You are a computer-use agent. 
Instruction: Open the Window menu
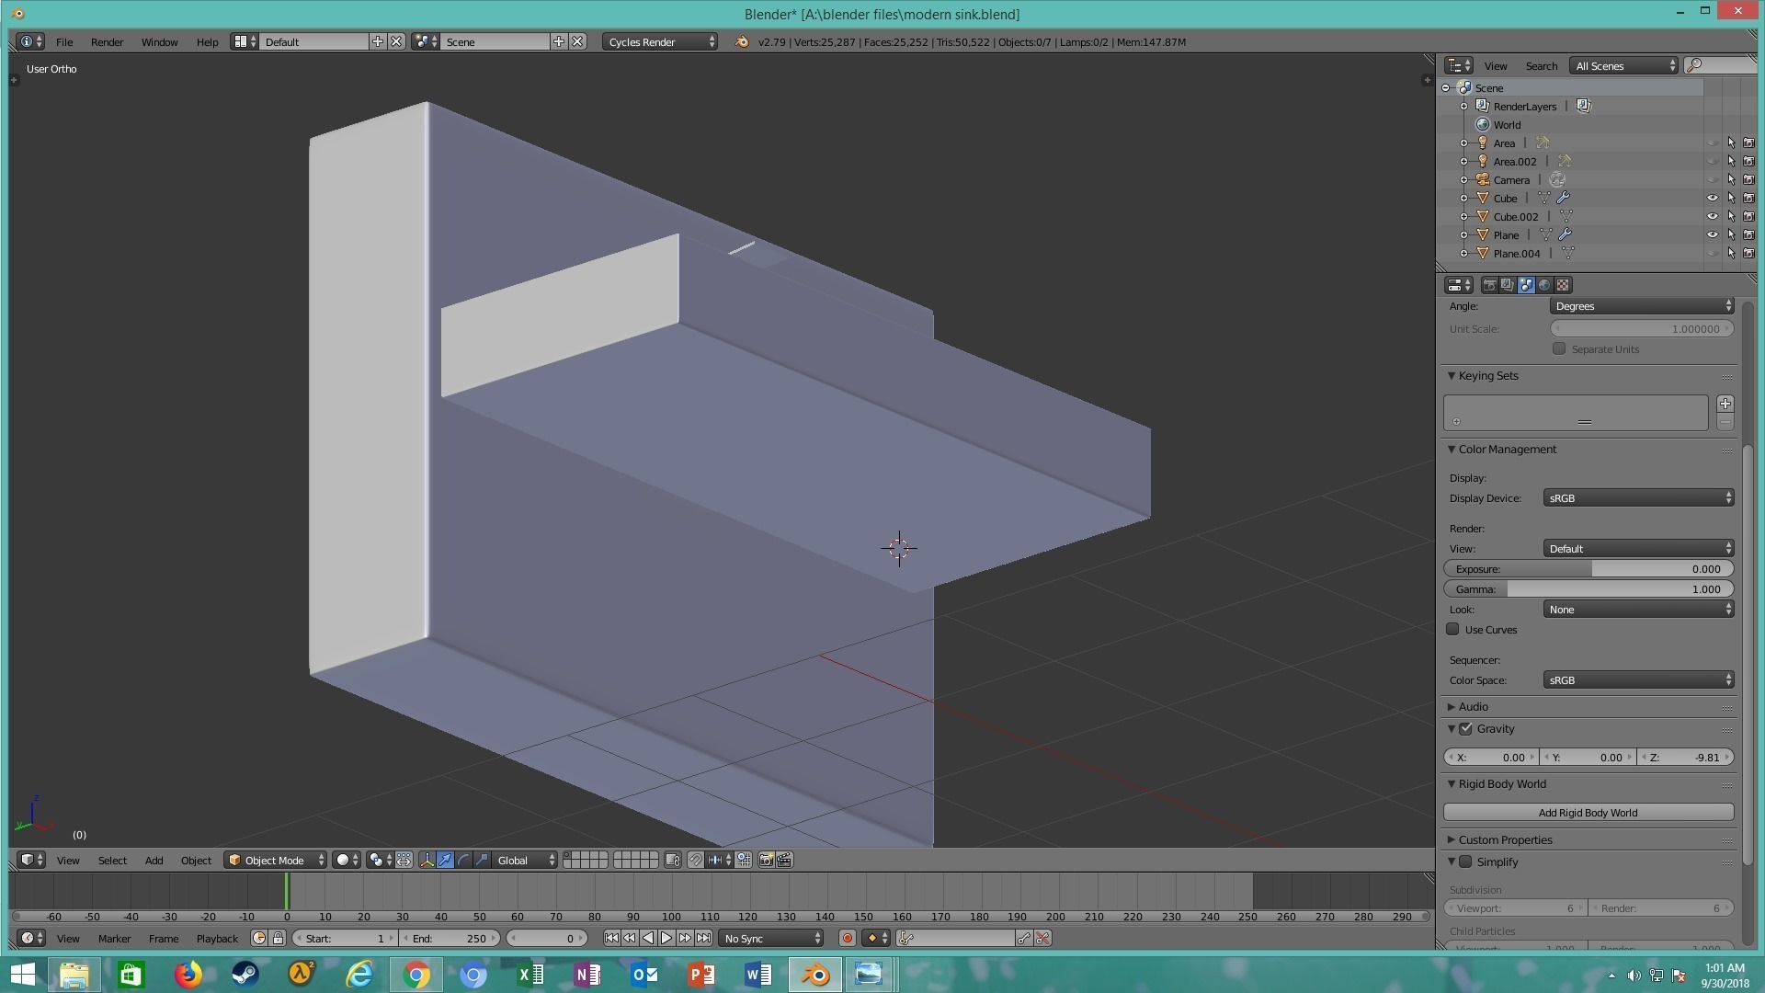point(159,41)
